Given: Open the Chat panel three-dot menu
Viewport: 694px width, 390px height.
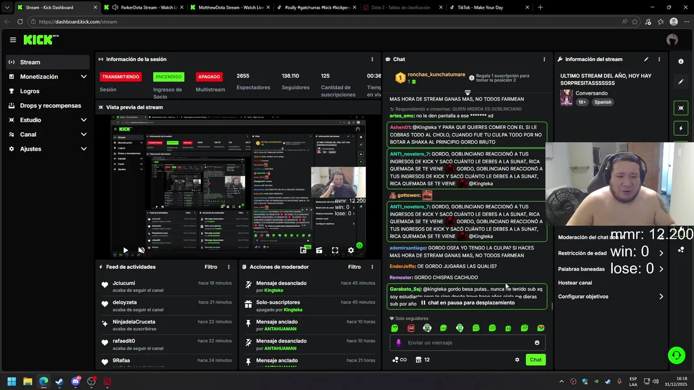Looking at the screenshot, I should [544, 60].
